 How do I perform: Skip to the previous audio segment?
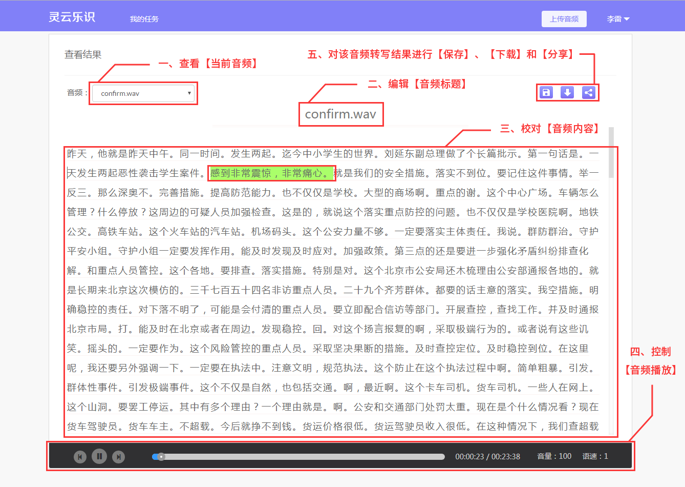80,457
